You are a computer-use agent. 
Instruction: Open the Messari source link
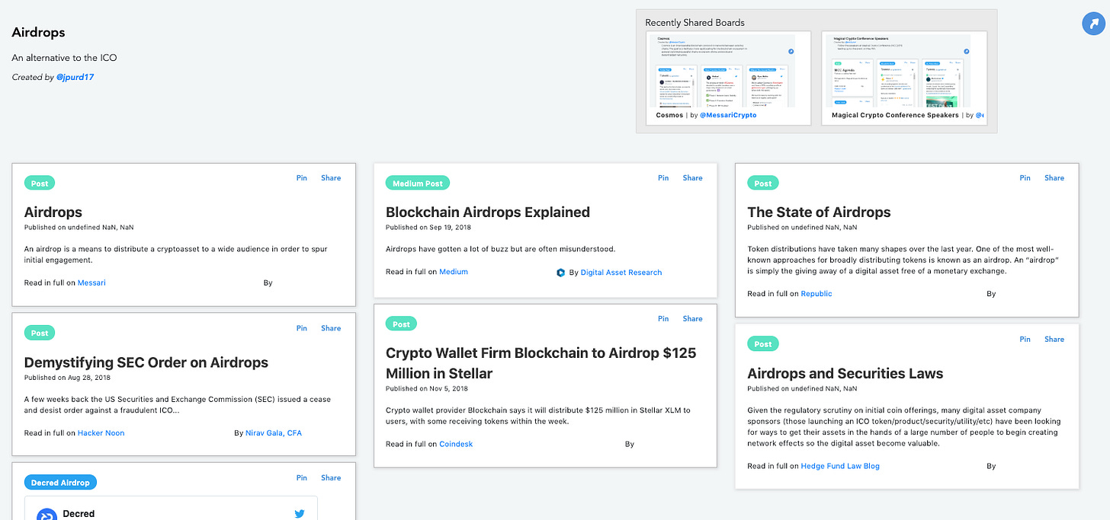(91, 282)
